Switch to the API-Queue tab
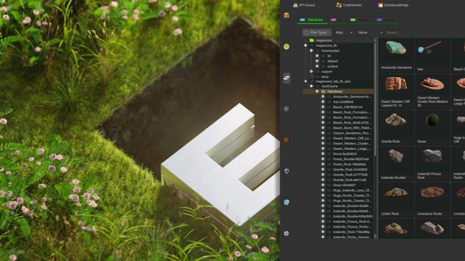This screenshot has height=261, width=465. click(304, 5)
